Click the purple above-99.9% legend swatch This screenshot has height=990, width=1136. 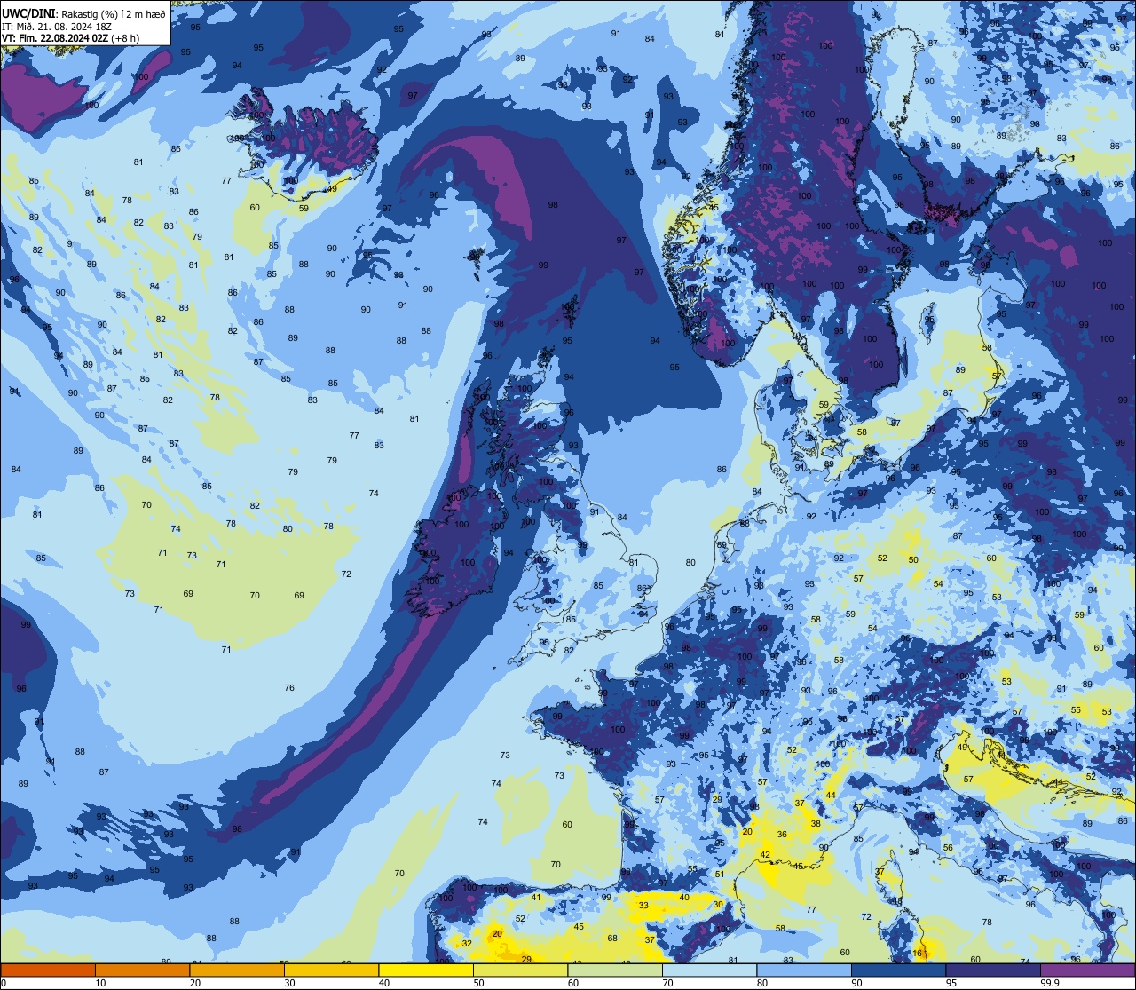point(1087,970)
